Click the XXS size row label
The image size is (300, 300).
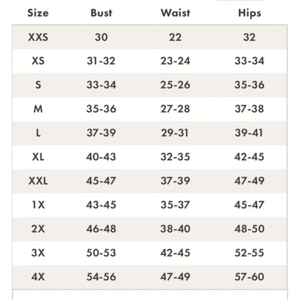click(x=38, y=37)
